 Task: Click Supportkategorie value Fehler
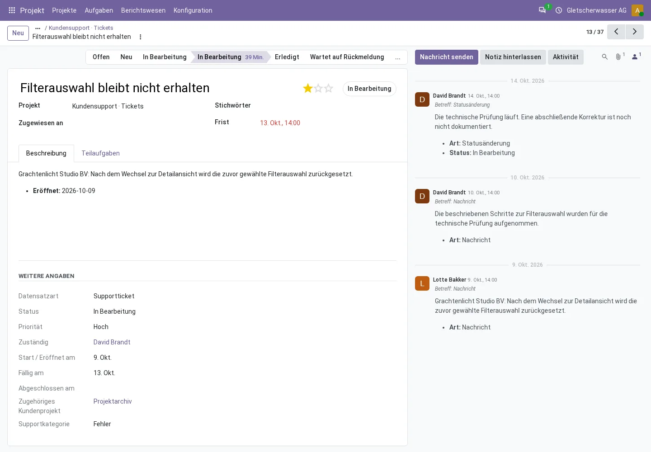pos(102,424)
